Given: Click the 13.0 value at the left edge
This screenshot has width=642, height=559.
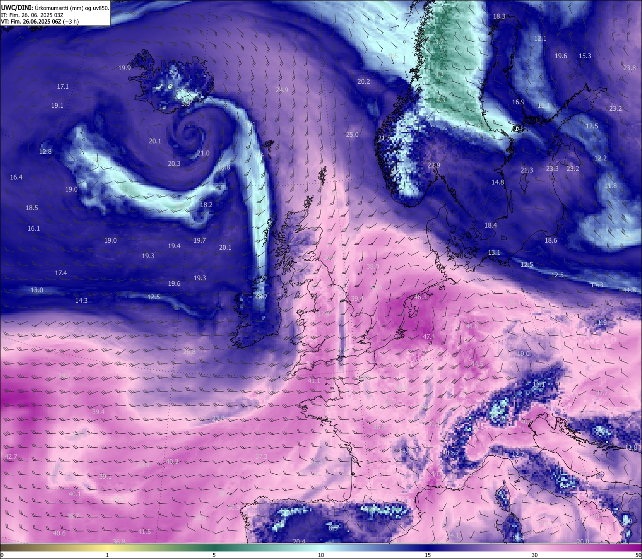Looking at the screenshot, I should [x=37, y=290].
